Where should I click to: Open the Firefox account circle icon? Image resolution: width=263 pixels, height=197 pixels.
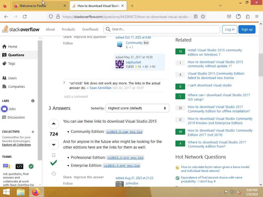238,16
